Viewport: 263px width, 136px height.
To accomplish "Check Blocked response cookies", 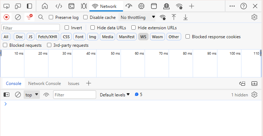I will 188,36.
